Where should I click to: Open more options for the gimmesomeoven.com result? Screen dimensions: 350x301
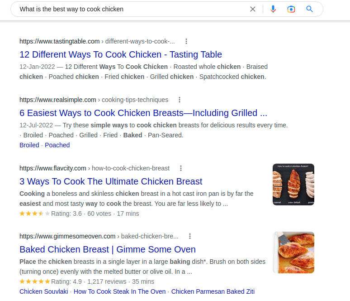(190, 236)
